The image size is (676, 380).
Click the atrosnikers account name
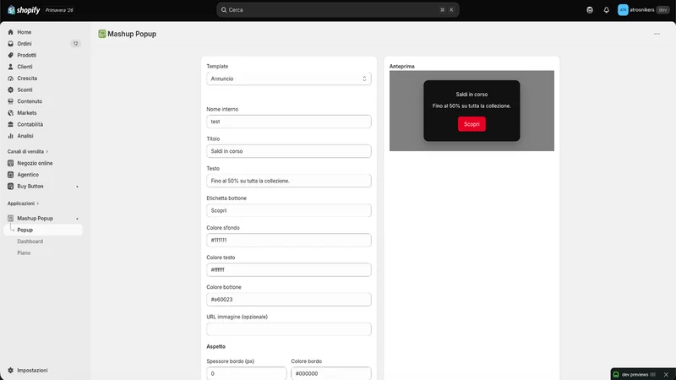point(642,10)
